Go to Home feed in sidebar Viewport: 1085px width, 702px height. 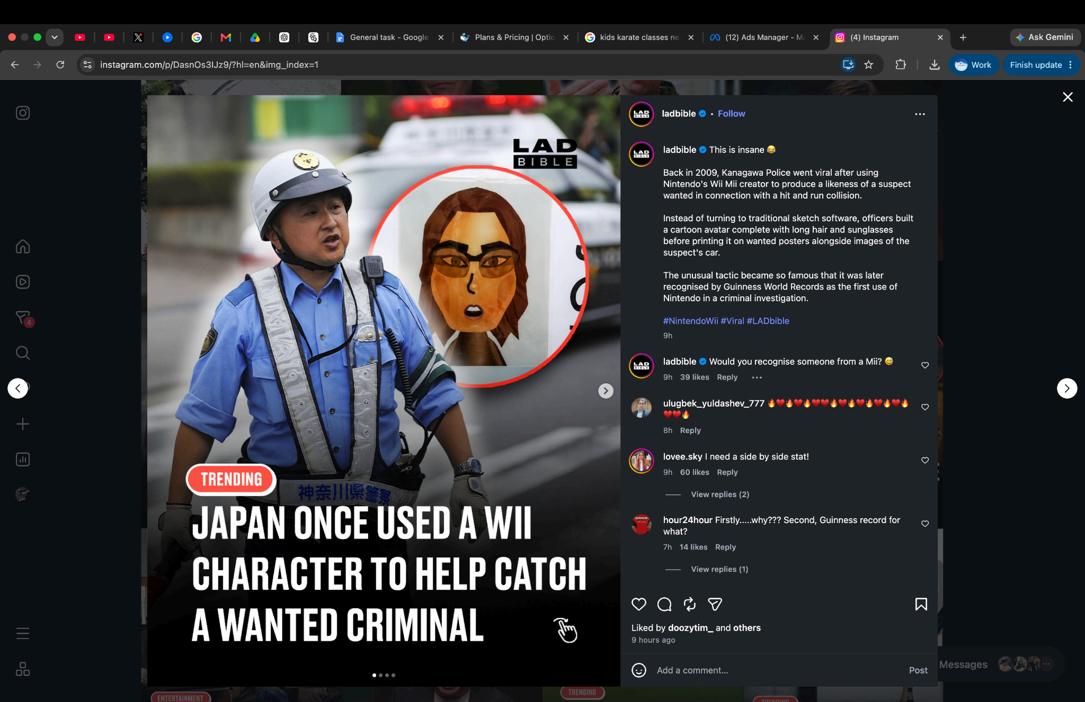23,247
